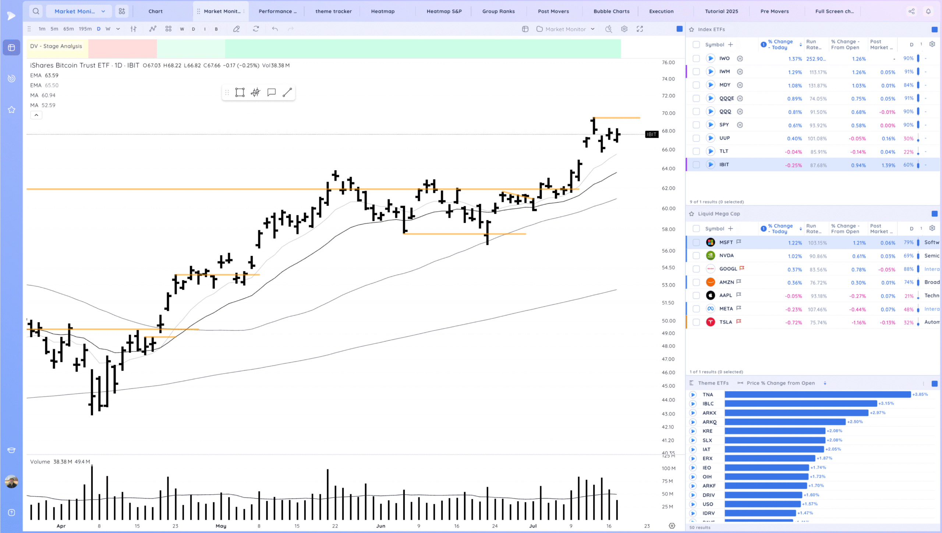Click the TSLA symbol row
The height and width of the screenshot is (533, 942).
pos(726,322)
